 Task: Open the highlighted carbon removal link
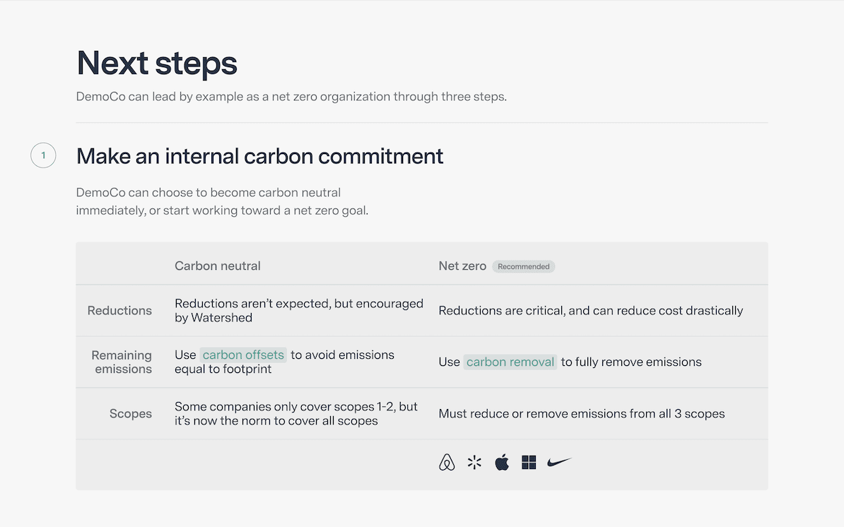510,362
